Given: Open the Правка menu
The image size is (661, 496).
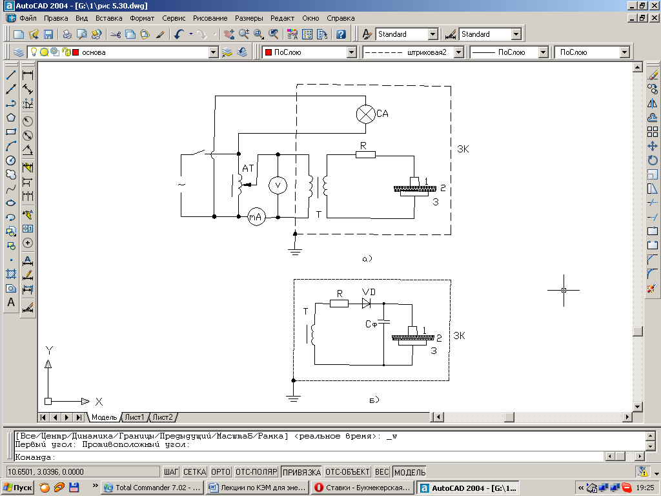Looking at the screenshot, I should [x=56, y=18].
